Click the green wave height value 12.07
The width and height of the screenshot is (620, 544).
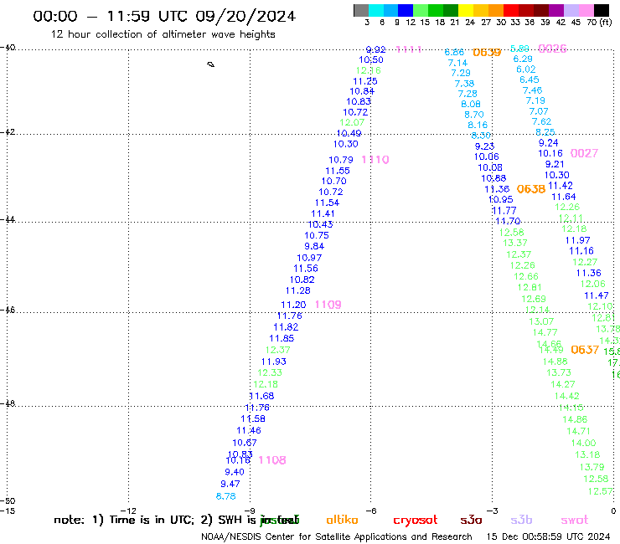[x=352, y=122]
